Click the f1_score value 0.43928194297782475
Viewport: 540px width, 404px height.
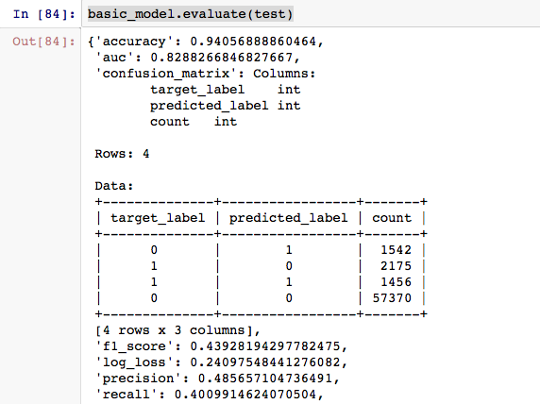(265, 346)
